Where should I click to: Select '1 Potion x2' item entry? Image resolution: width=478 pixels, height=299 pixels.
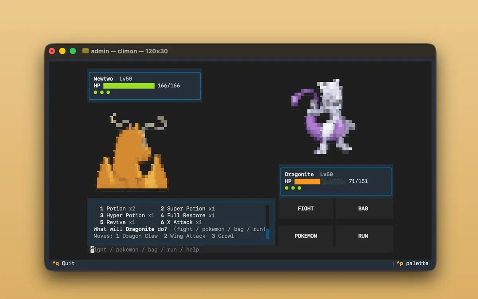118,209
